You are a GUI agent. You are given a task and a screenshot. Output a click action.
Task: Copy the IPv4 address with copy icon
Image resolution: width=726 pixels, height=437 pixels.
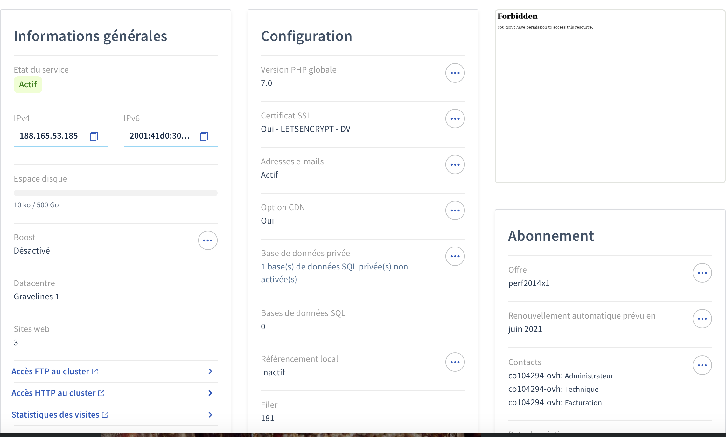click(x=94, y=137)
